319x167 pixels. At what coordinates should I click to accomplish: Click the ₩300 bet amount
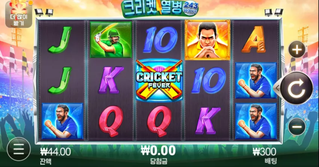point(264,152)
